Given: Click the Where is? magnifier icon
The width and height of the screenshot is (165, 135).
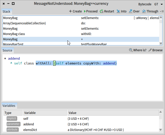Looking at the screenshot, I should [x=131, y=50].
